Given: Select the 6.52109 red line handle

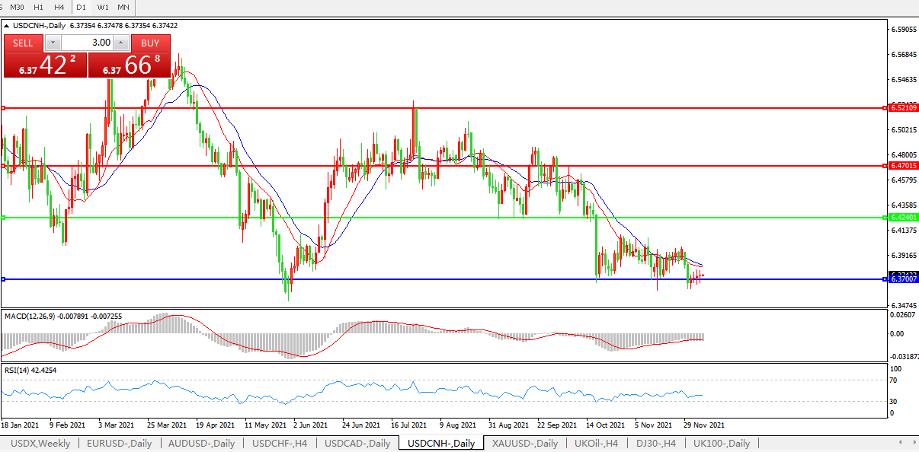Looking at the screenshot, I should point(3,108).
